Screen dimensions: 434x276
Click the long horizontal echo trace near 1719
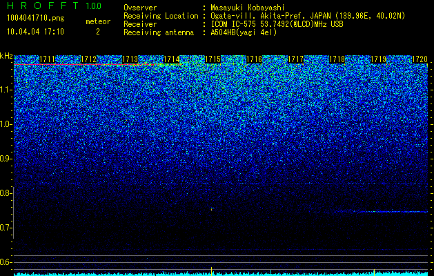(x=381, y=212)
